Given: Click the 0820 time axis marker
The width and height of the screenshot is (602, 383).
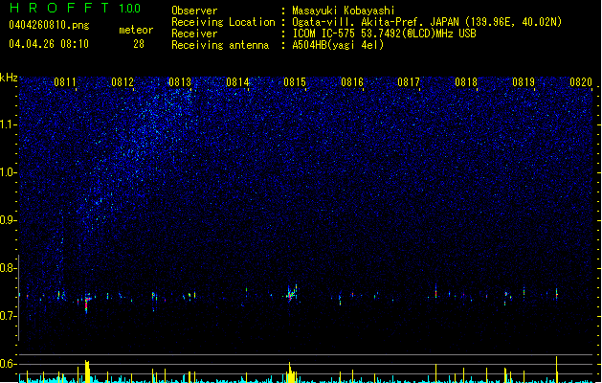Looking at the screenshot, I should pyautogui.click(x=581, y=82).
